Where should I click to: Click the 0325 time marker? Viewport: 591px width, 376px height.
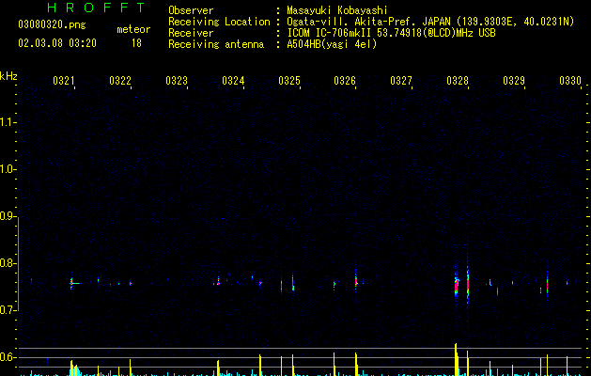(289, 81)
